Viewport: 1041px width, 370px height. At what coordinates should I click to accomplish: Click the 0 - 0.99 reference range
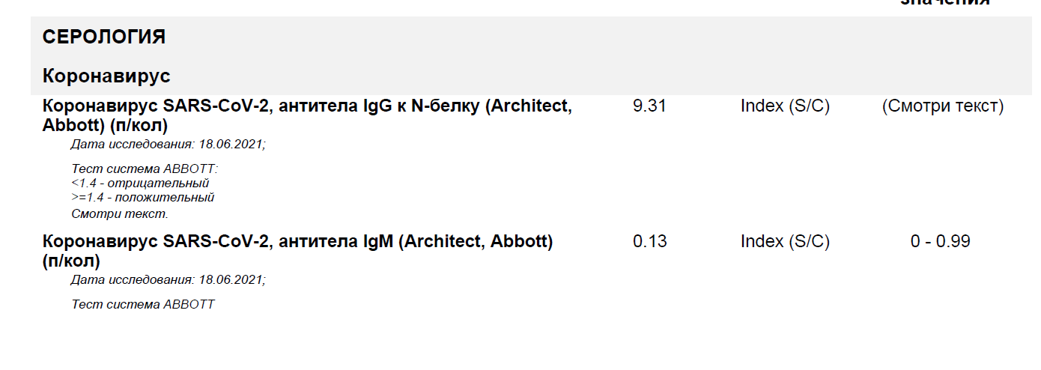click(x=940, y=242)
